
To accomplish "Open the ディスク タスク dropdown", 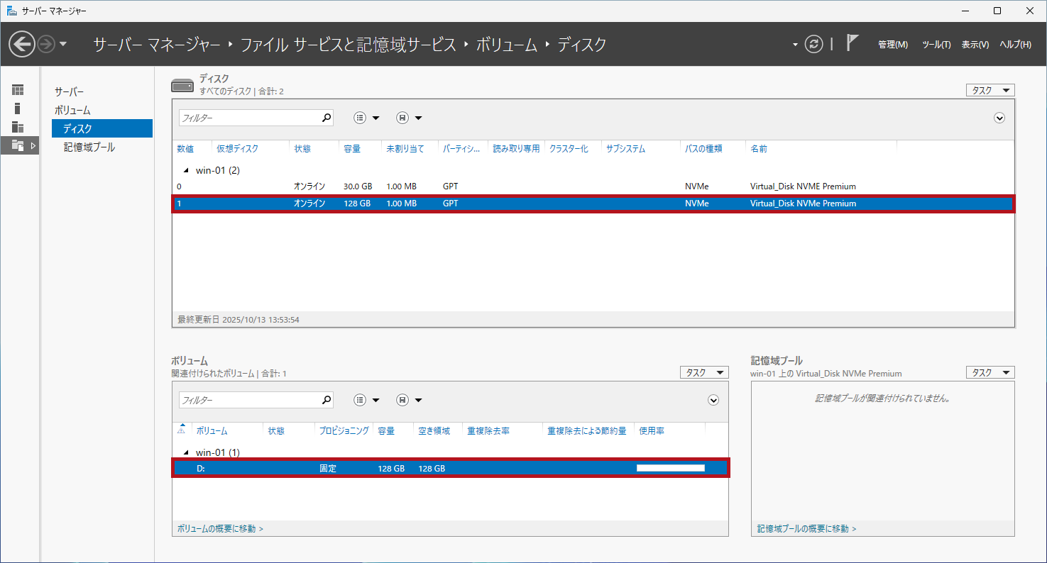I will click(990, 90).
